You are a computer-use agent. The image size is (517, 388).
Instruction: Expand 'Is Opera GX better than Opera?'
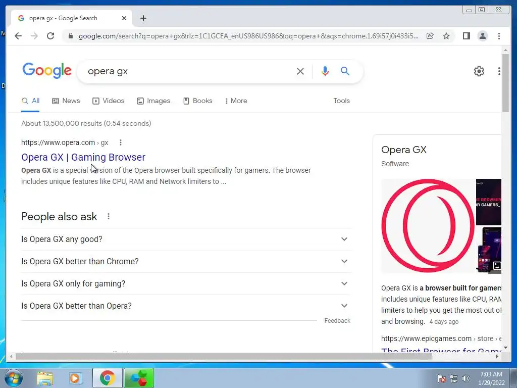pos(186,306)
